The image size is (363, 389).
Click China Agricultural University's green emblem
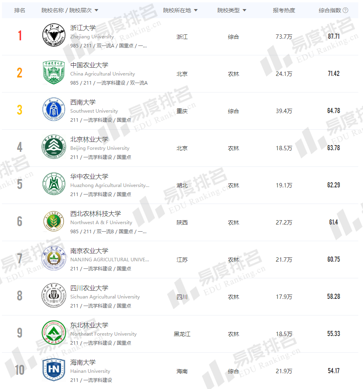coord(53,73)
